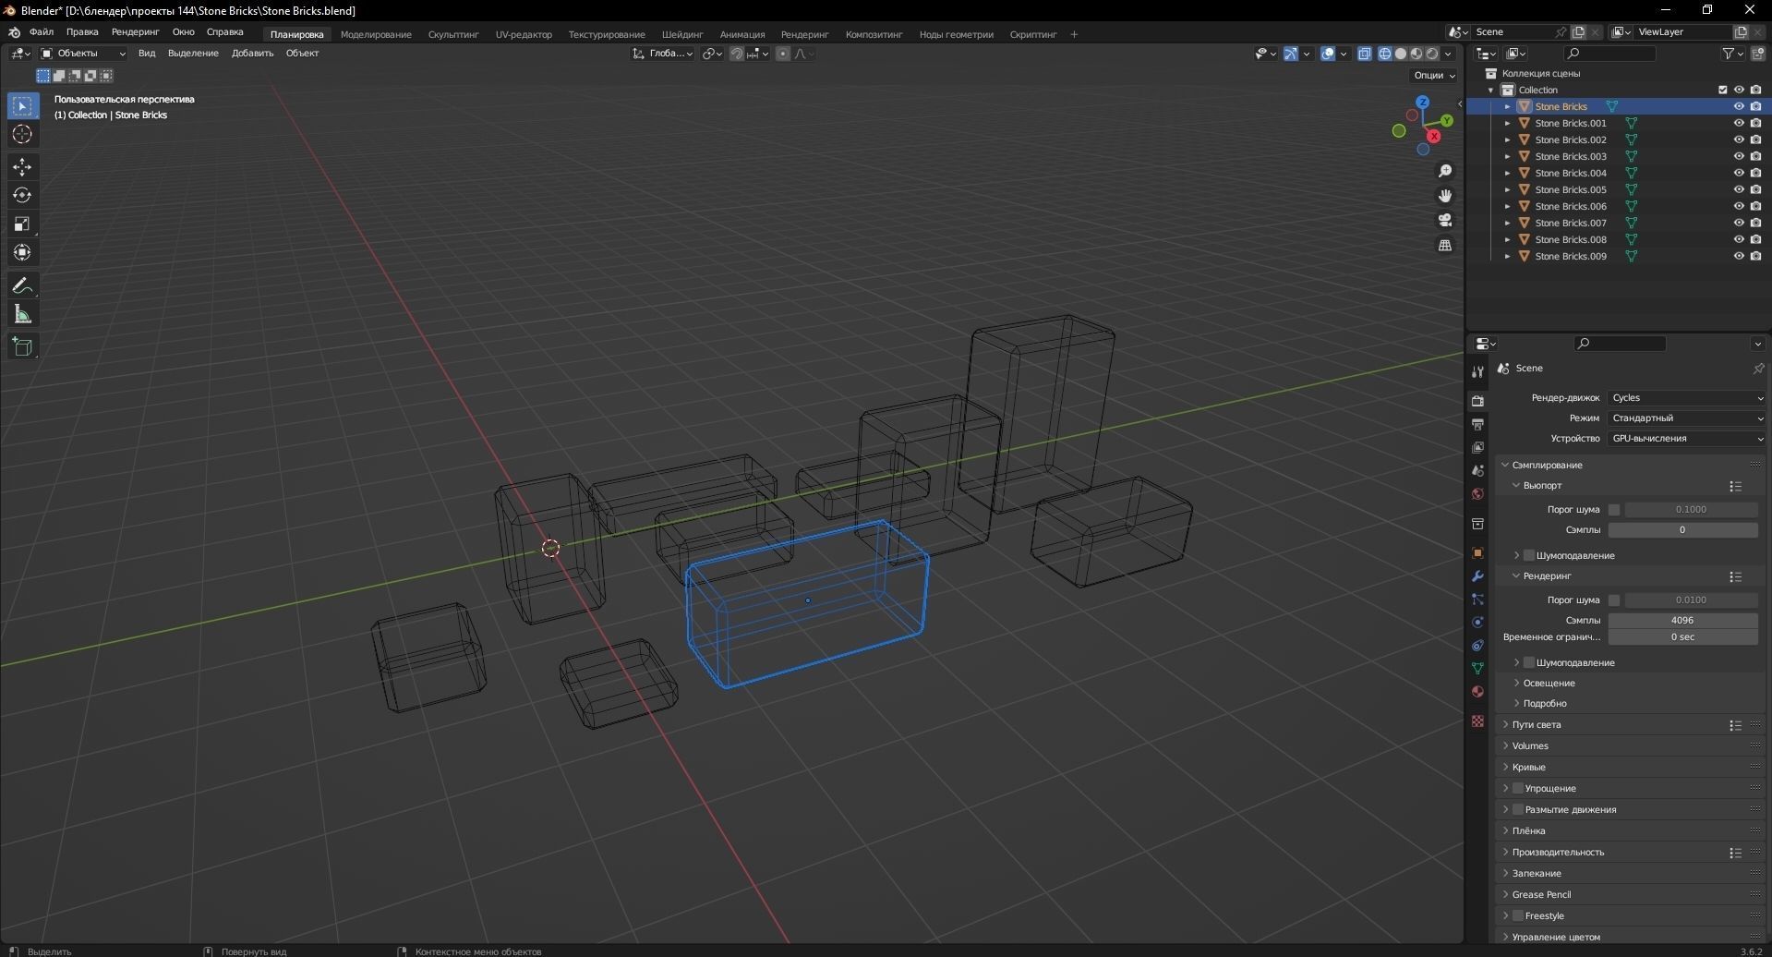
Task: Disable Stone Bricks.005 in renders camera icon
Action: (1755, 189)
